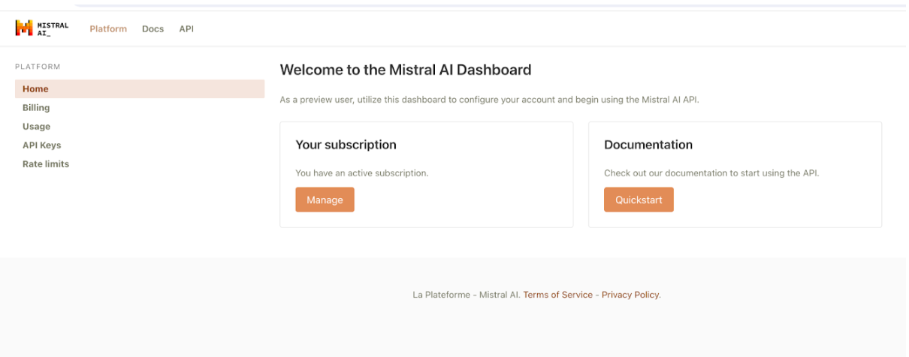Click the La Plateforme footer text
The image size is (909, 357).
[x=441, y=295]
